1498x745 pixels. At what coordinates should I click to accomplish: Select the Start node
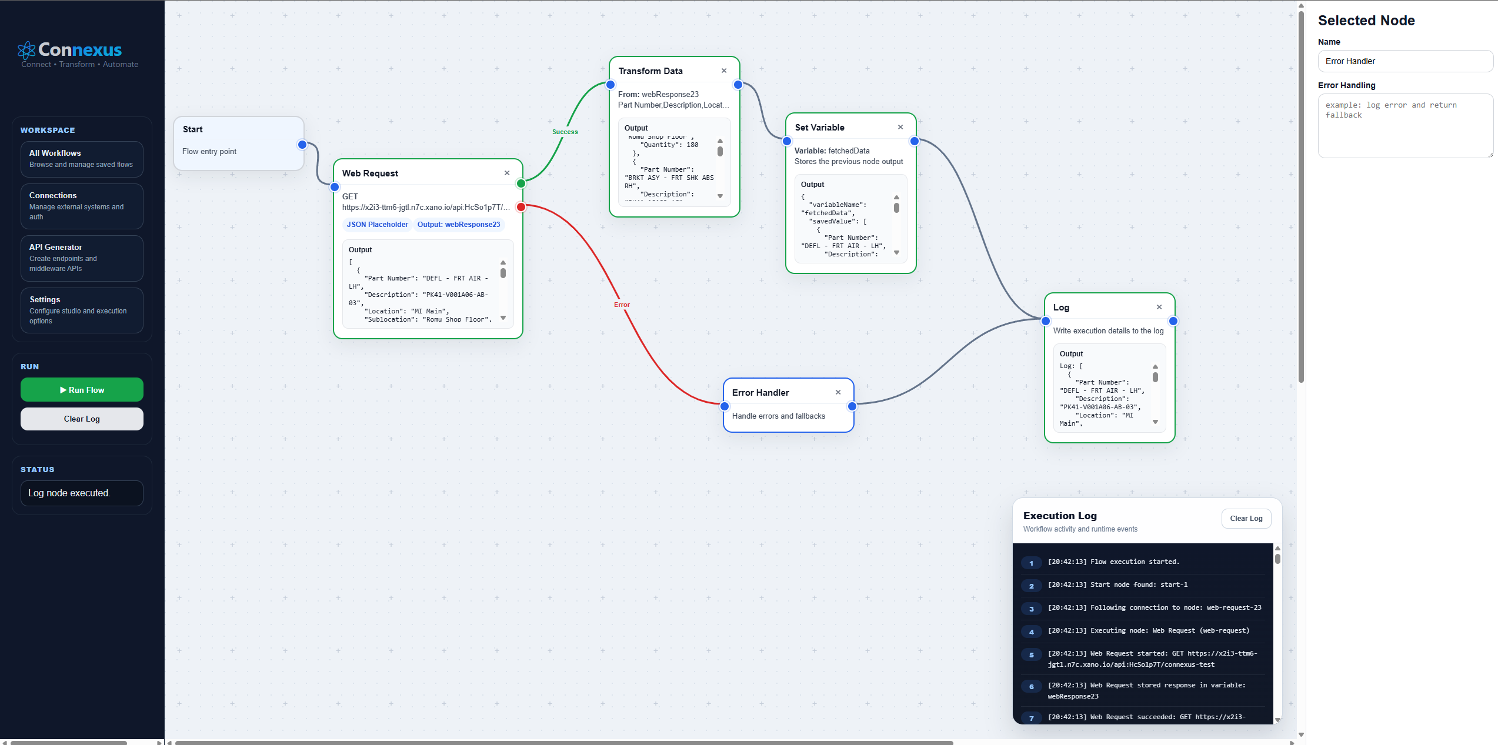point(238,143)
